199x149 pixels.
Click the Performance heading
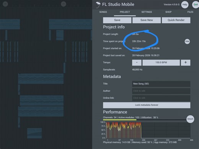point(115,112)
